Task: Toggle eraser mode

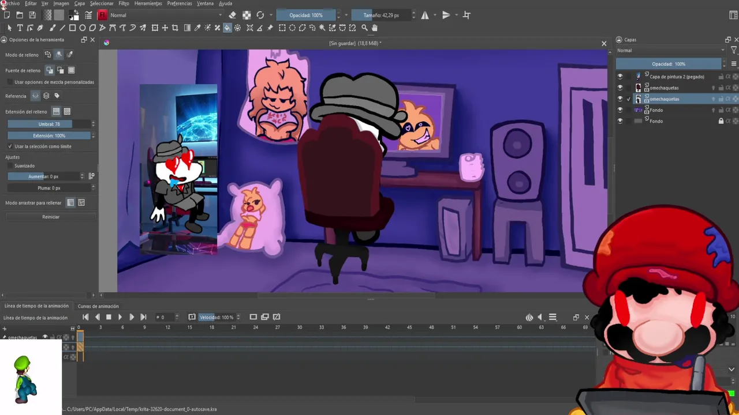Action: pyautogui.click(x=232, y=15)
